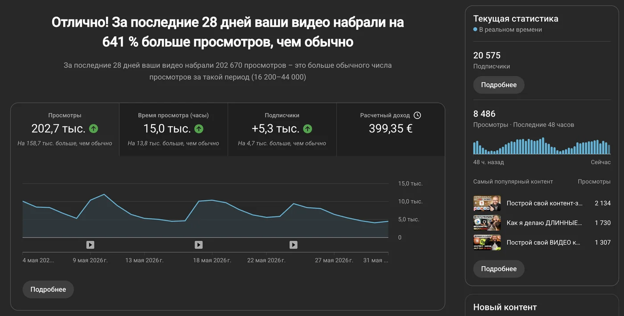Click Подробнее button under popular content list
The height and width of the screenshot is (316, 624).
pos(499,269)
